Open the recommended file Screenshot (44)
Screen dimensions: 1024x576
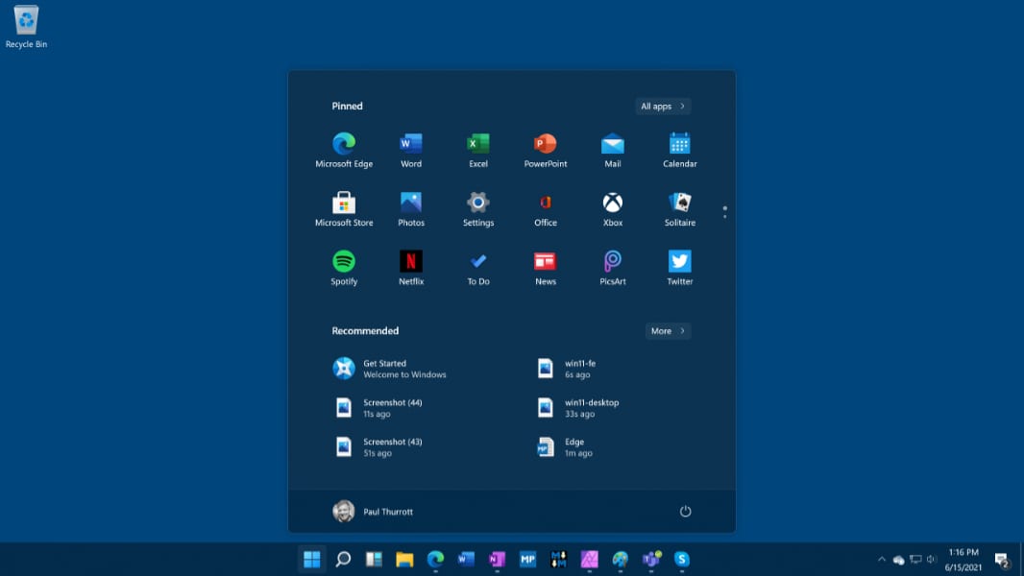click(x=378, y=408)
